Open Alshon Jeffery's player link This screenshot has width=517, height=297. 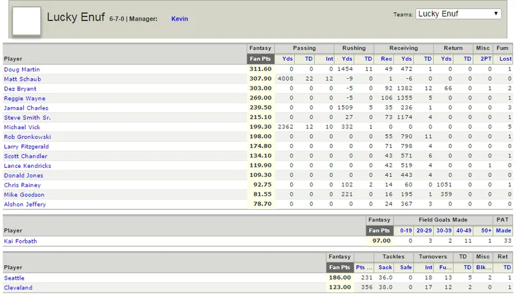point(25,204)
